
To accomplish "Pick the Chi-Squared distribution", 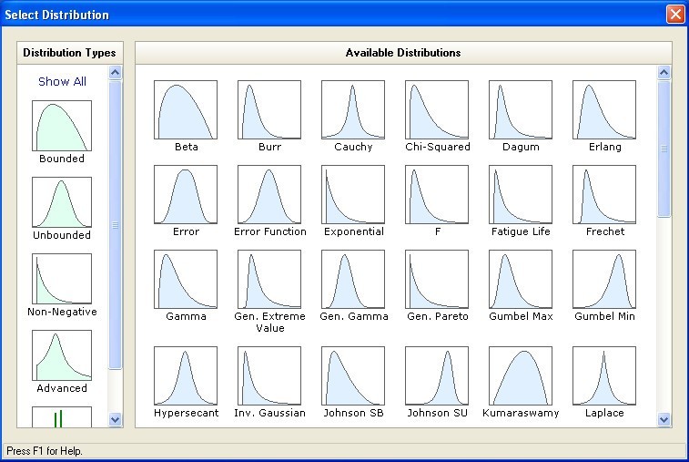I will tap(437, 110).
